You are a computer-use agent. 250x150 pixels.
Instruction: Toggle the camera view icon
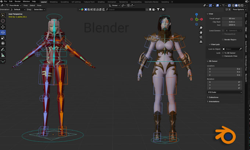coord(201,37)
